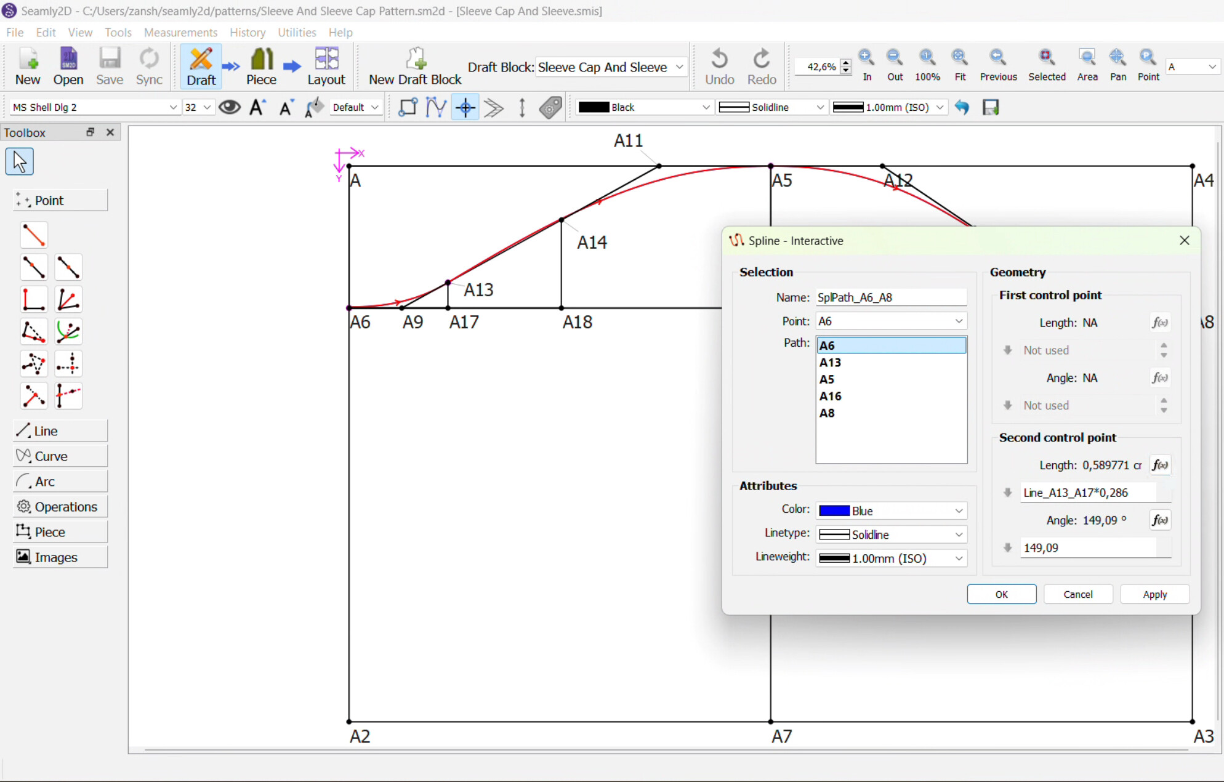Open the Draft Block selection dropdown
This screenshot has width=1224, height=782.
coord(611,67)
